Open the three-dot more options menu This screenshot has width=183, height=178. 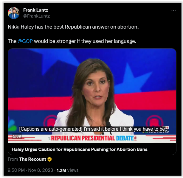pyautogui.click(x=173, y=10)
